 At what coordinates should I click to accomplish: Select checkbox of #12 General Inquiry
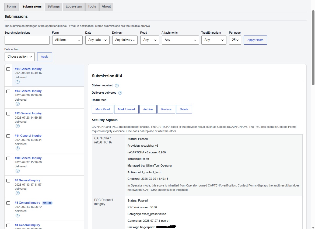coord(8,114)
